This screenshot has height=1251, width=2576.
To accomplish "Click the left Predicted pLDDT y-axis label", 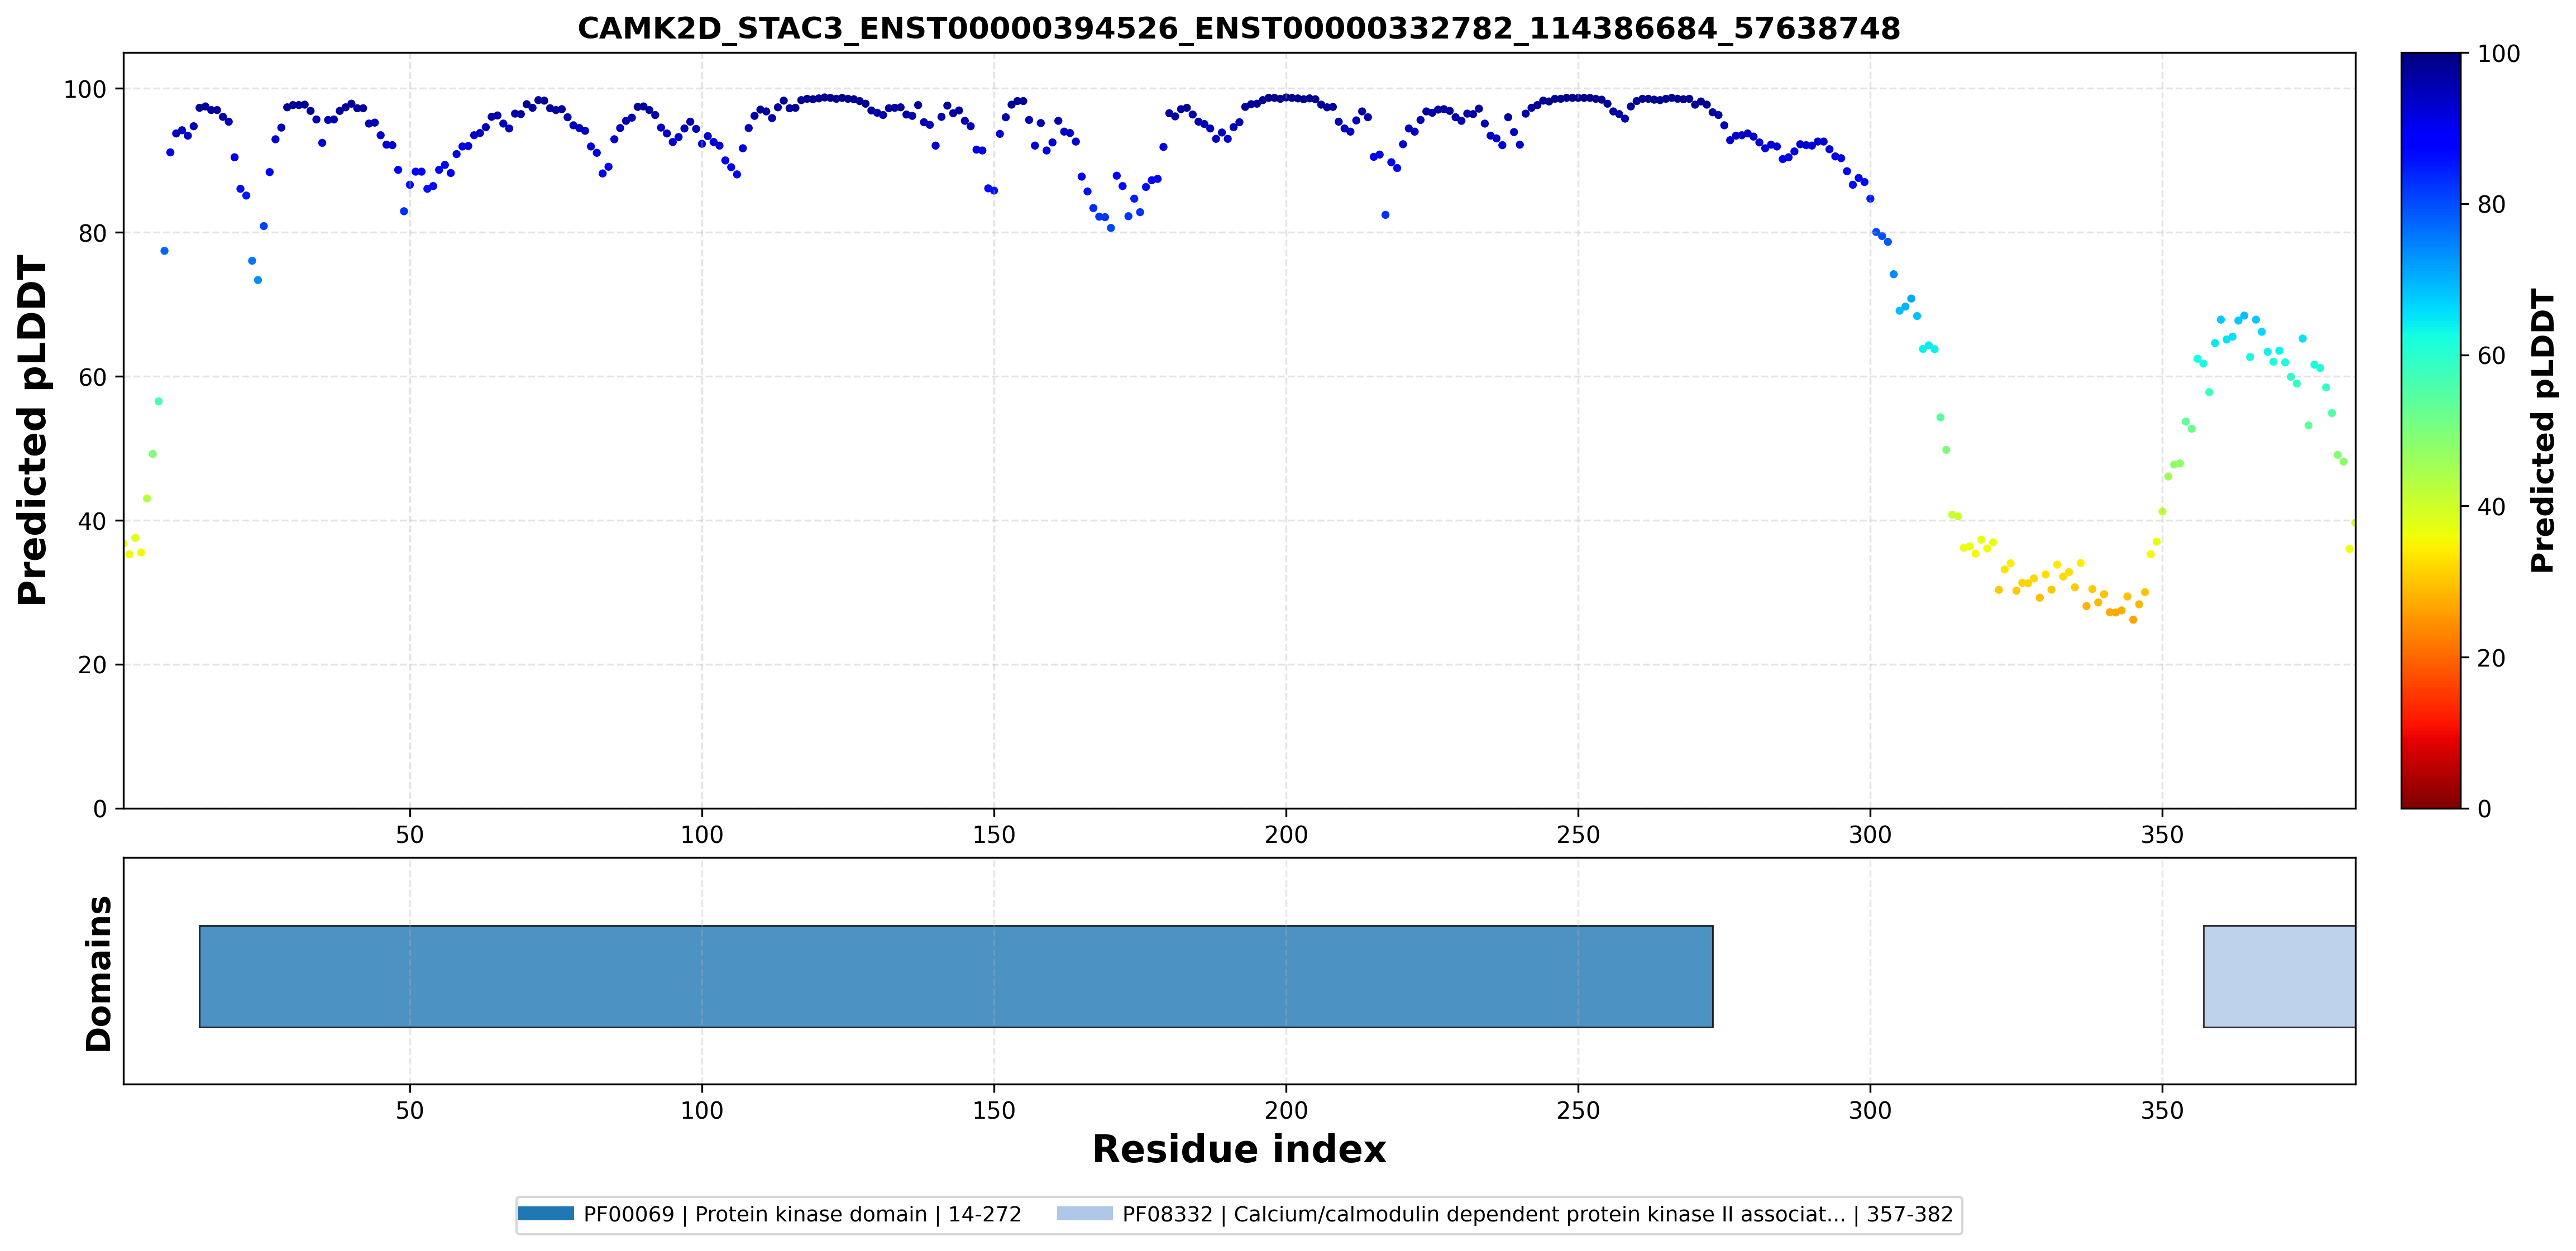I will [x=32, y=430].
